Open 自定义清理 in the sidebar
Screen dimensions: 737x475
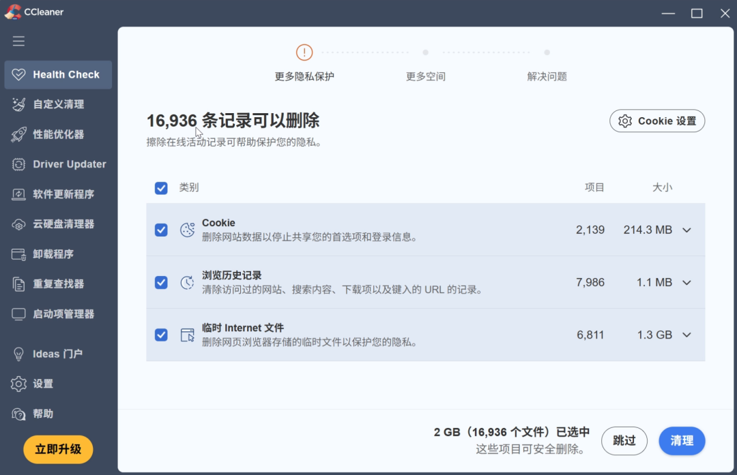click(x=58, y=104)
